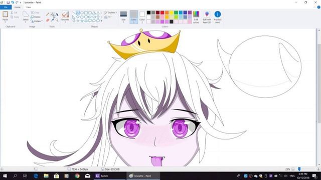Open Edit with Paint 3D
The image size is (321, 180).
coord(207,17)
